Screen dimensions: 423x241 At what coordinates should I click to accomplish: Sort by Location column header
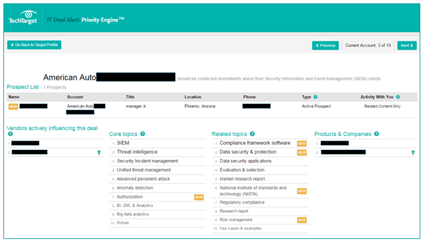pos(192,97)
